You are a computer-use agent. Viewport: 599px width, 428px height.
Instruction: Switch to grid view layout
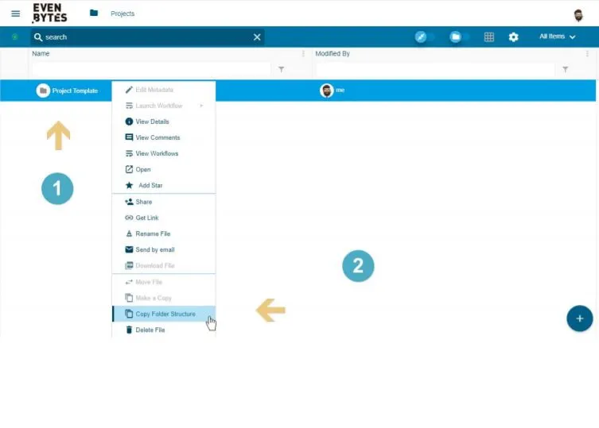489,37
